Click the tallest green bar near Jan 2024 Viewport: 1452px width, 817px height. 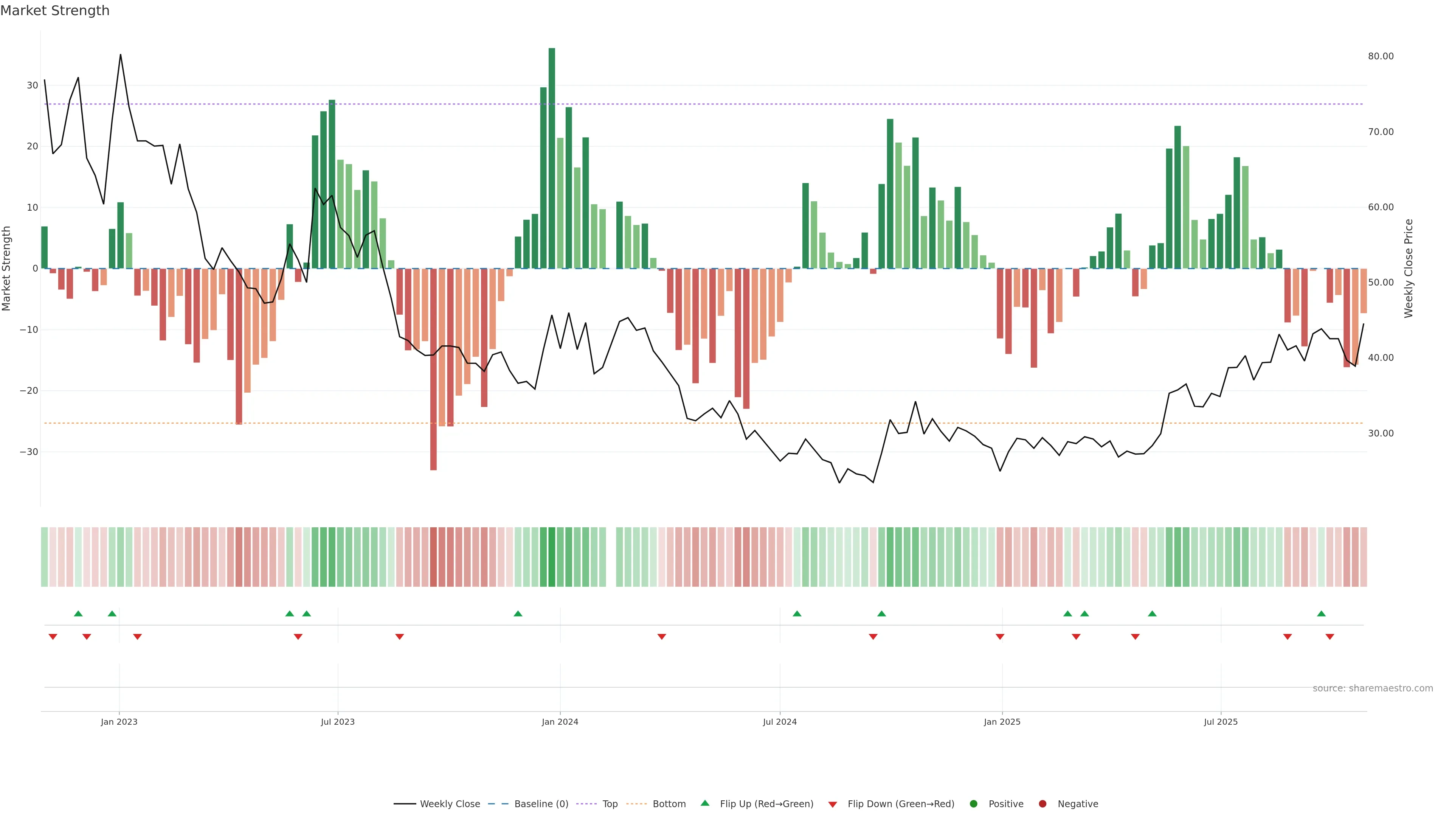[x=552, y=158]
